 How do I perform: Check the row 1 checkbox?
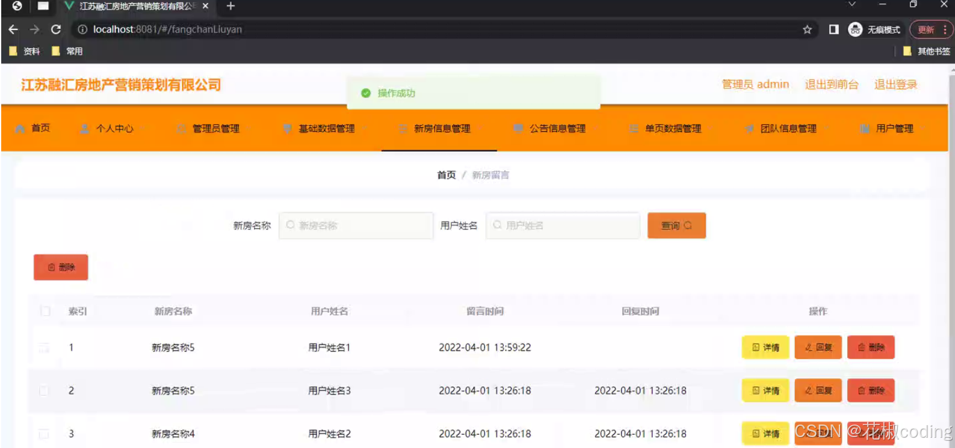pos(45,348)
